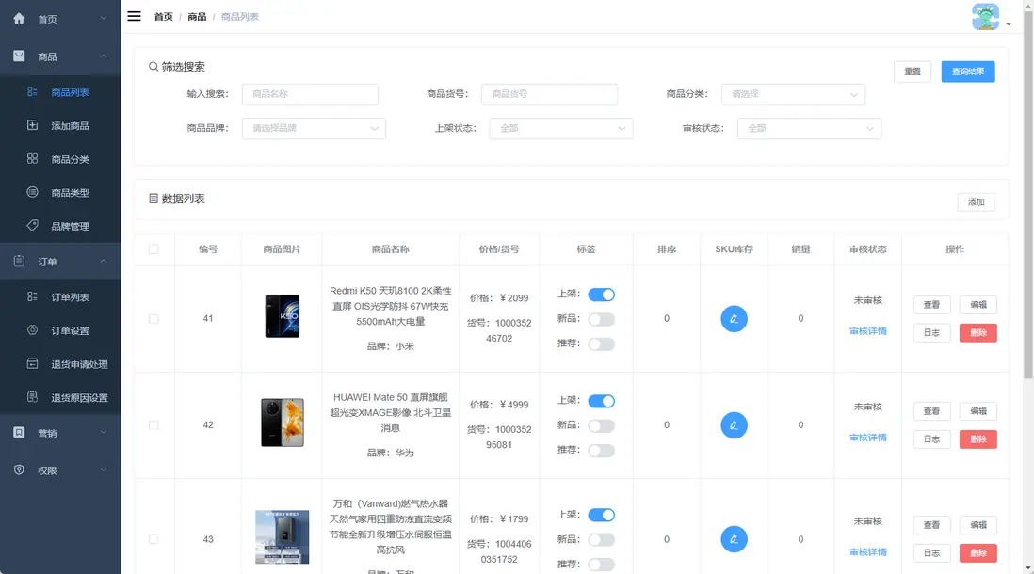Click the 权限 shield icon
Viewport: 1034px width, 574px height.
point(19,470)
